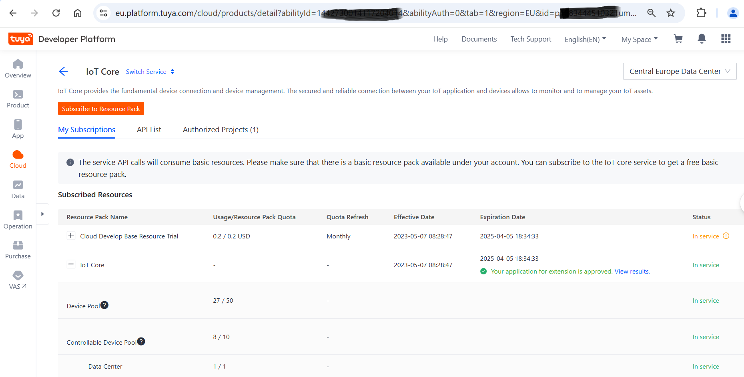
Task: Open the Switch Service selector
Action: pos(150,72)
